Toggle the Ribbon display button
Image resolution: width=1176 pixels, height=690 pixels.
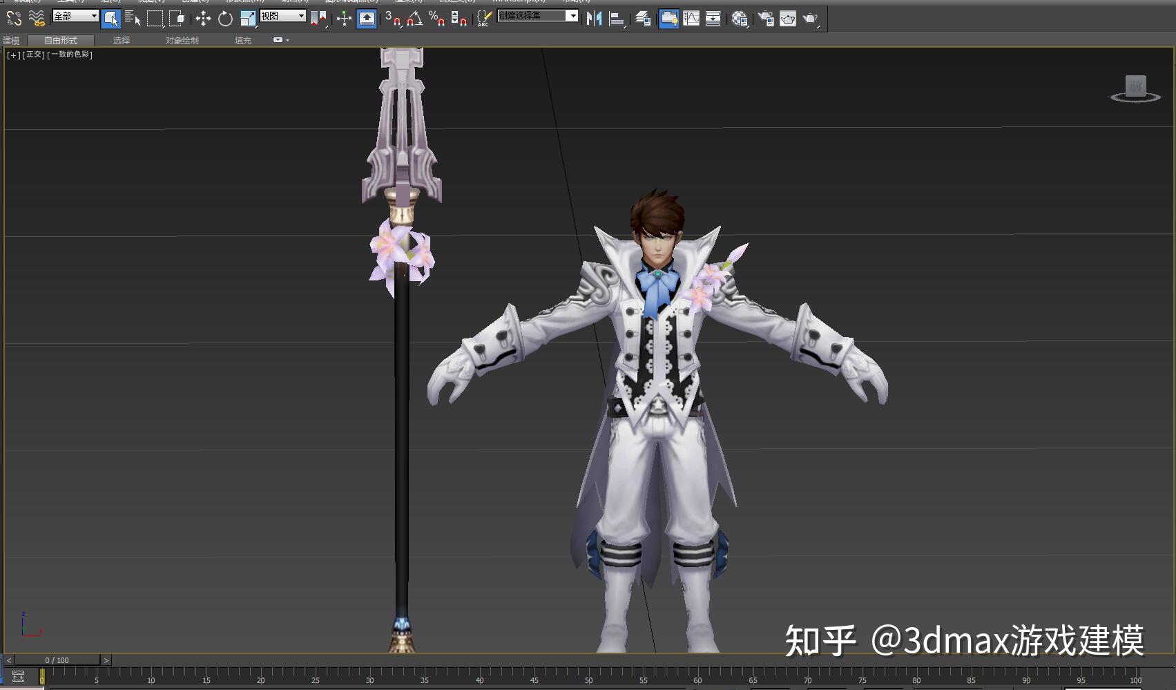coord(668,19)
